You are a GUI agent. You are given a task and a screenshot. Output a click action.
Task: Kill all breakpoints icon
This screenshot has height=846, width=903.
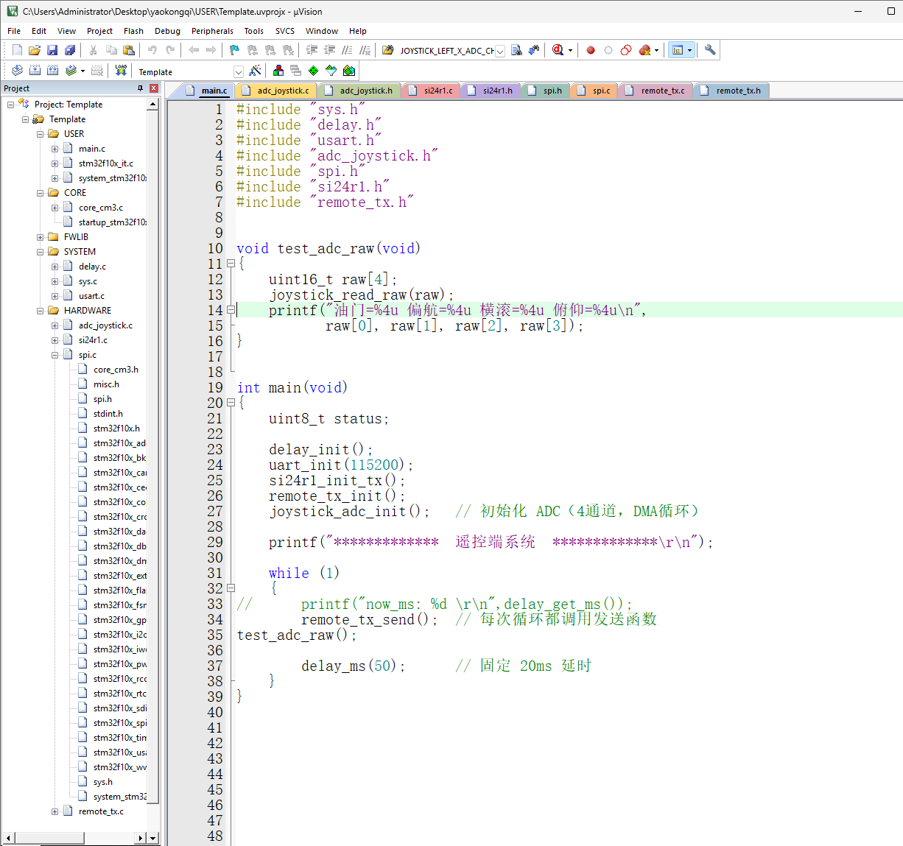(x=645, y=50)
